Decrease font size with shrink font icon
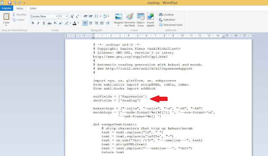The height and width of the screenshot is (156, 268). tap(77, 16)
